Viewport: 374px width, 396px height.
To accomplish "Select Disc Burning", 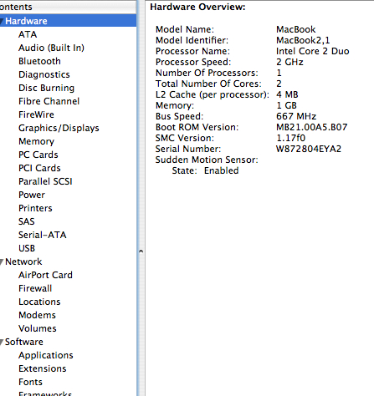I will [46, 88].
